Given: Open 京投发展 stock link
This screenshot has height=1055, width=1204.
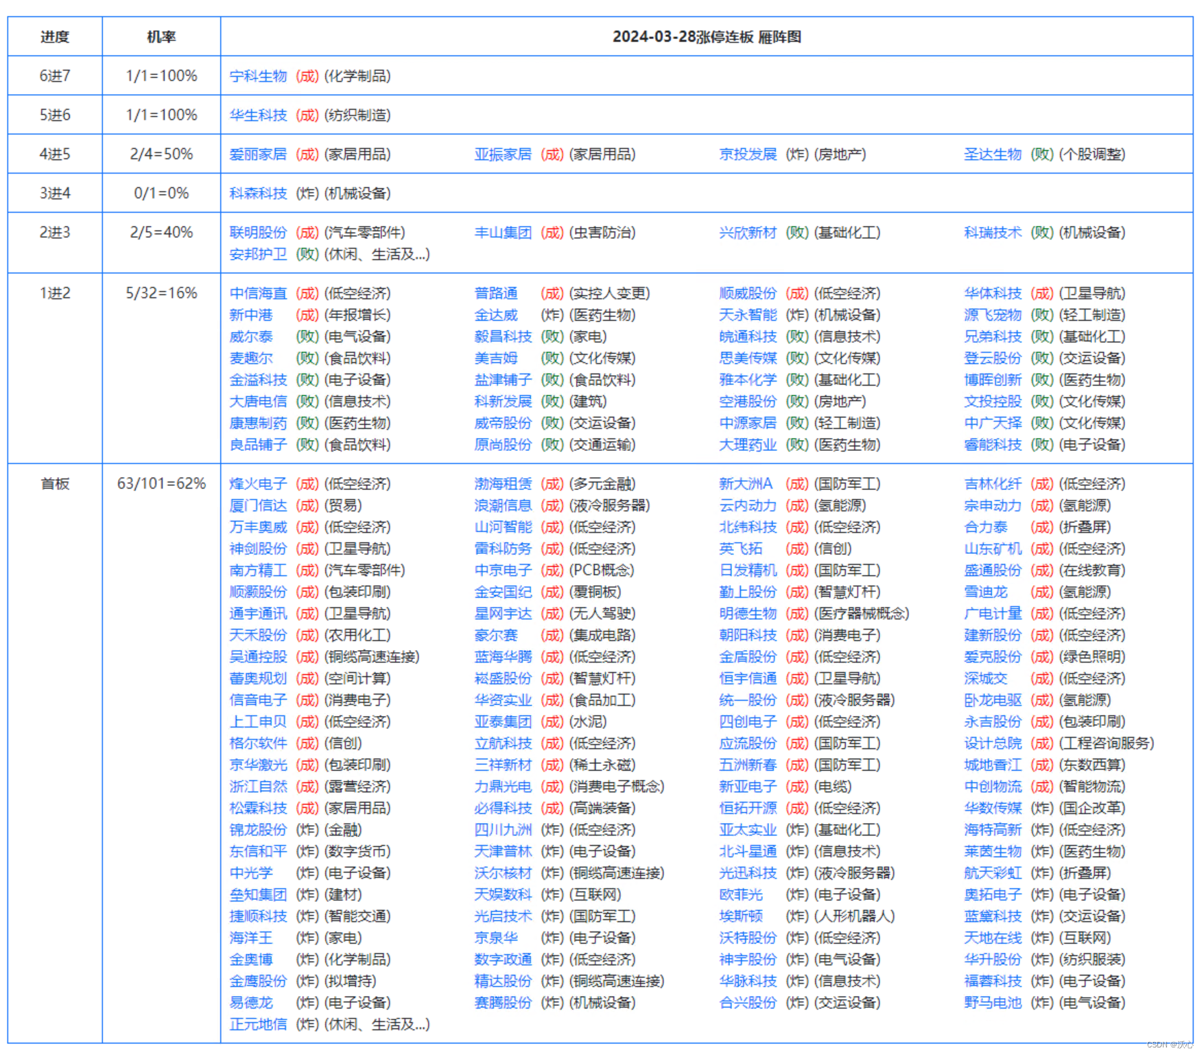Looking at the screenshot, I should click(x=748, y=154).
